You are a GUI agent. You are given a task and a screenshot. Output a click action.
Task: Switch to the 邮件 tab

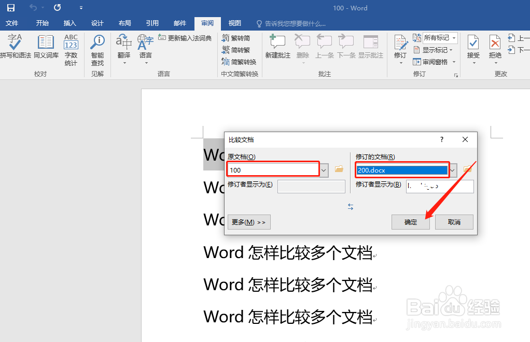(180, 23)
